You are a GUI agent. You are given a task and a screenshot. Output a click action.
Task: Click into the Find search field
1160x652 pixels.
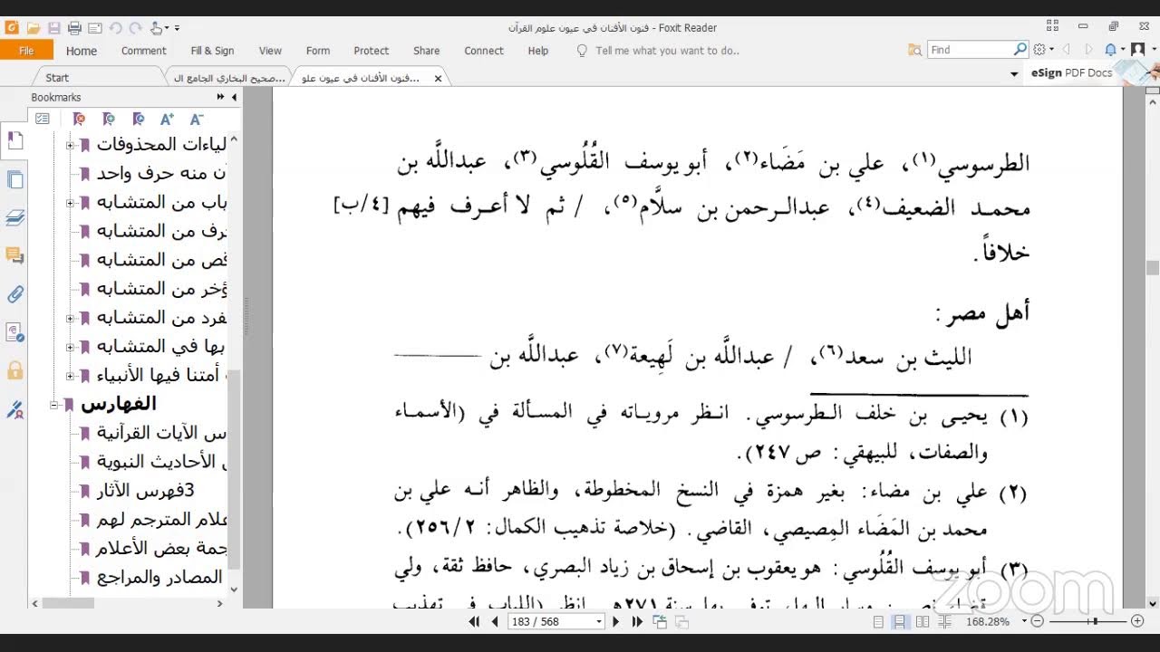(x=971, y=50)
